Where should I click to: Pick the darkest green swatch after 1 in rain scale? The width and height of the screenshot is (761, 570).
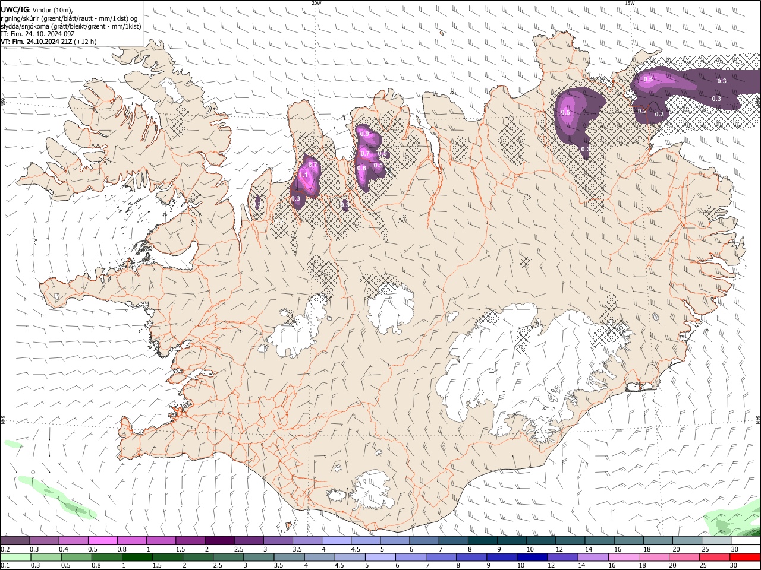pyautogui.click(x=137, y=557)
